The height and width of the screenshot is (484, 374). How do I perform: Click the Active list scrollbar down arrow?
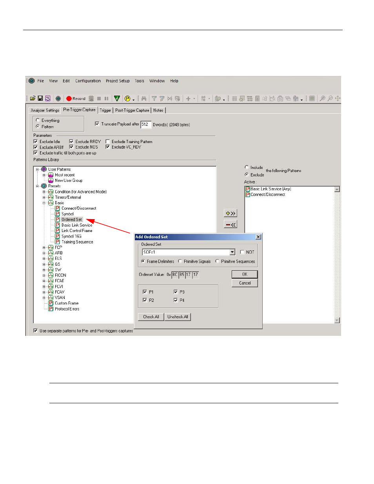337,320
